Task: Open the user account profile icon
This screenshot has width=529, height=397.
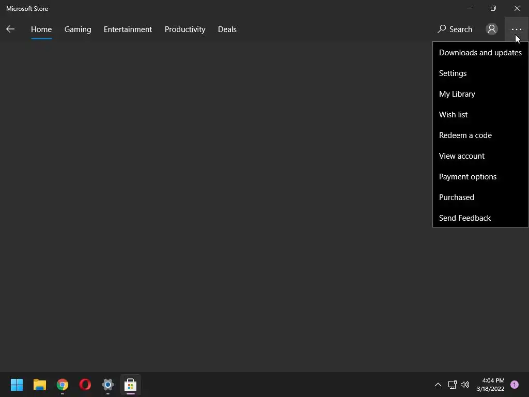Action: pyautogui.click(x=492, y=29)
